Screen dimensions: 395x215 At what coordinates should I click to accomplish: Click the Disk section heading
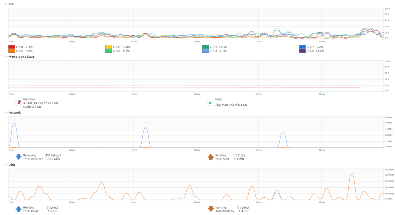click(x=12, y=165)
